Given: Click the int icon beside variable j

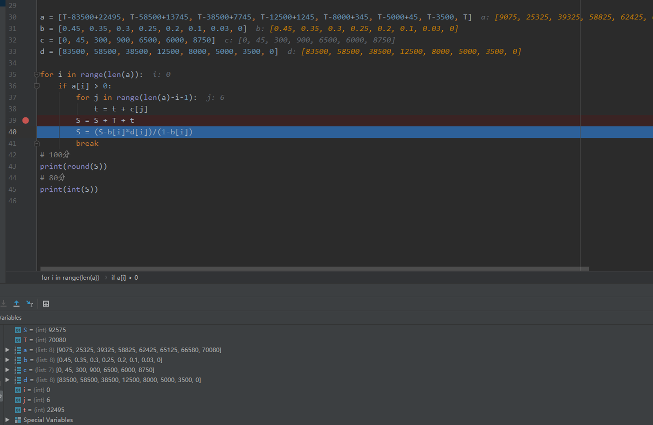Looking at the screenshot, I should 18,400.
